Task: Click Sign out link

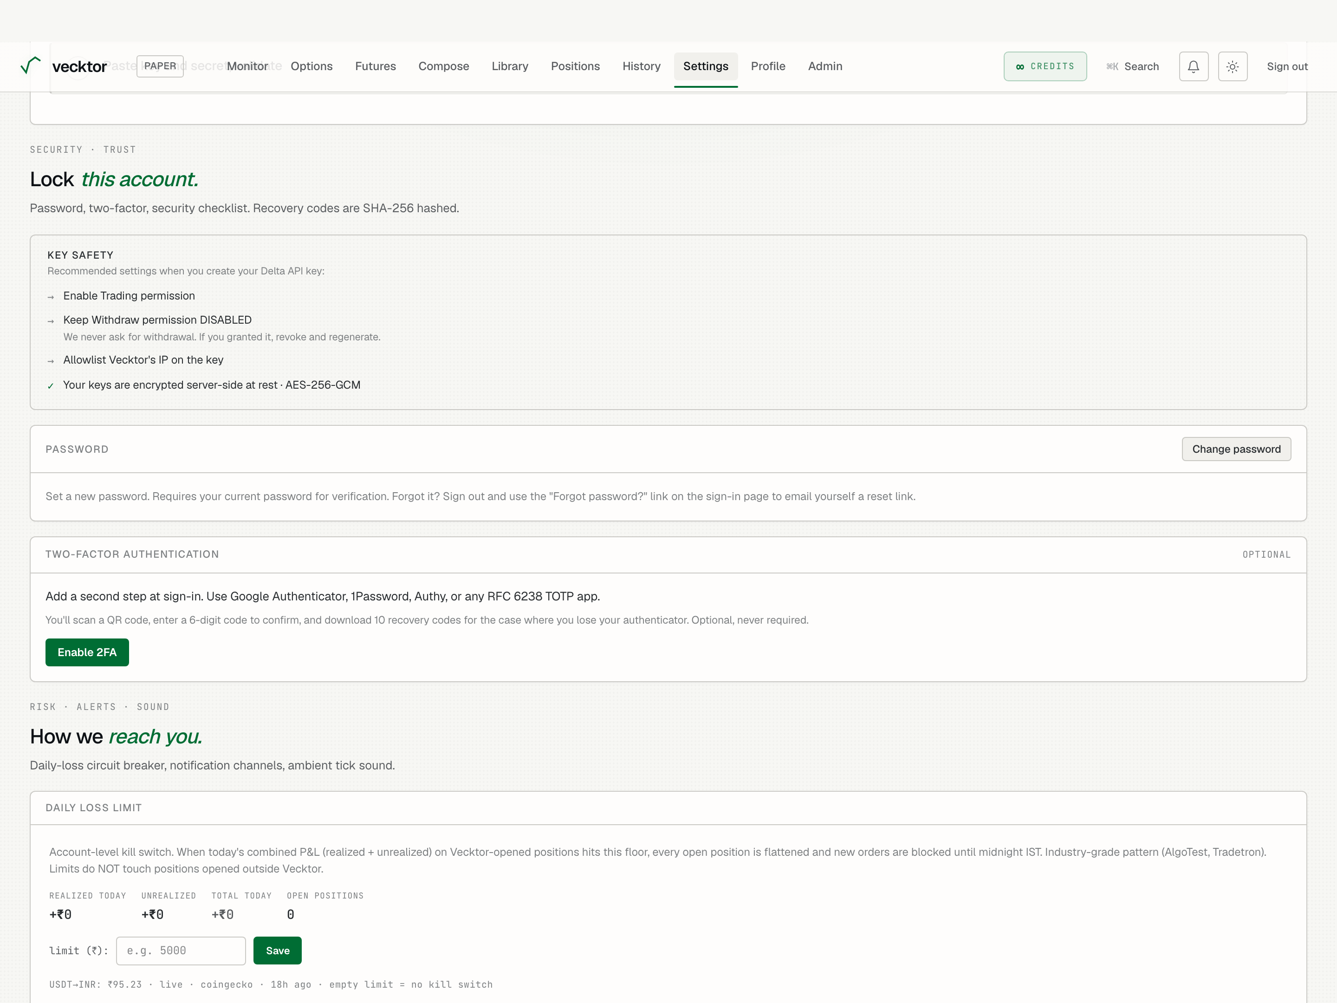Action: pyautogui.click(x=1287, y=66)
